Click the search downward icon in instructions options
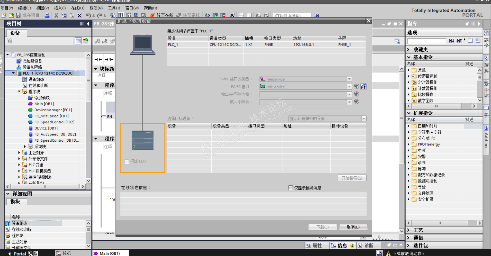 point(451,41)
